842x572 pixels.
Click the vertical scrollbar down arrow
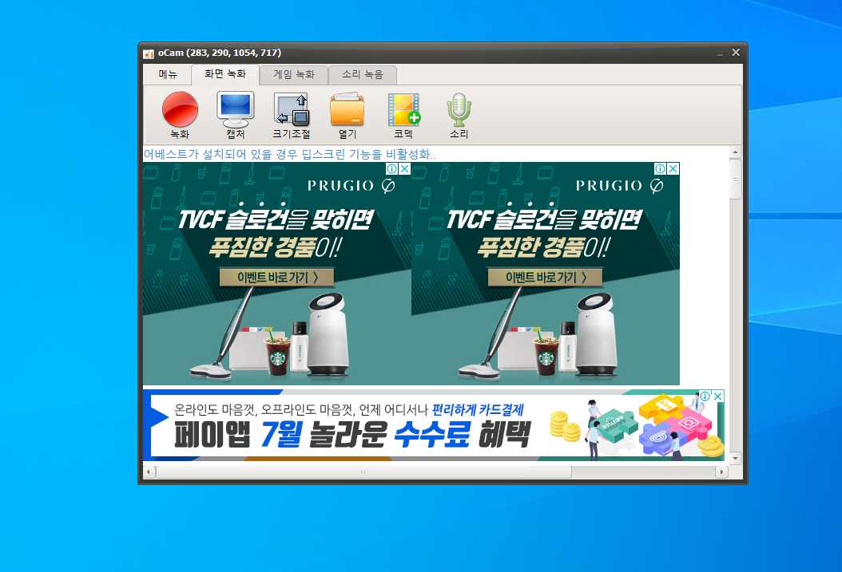[x=735, y=459]
